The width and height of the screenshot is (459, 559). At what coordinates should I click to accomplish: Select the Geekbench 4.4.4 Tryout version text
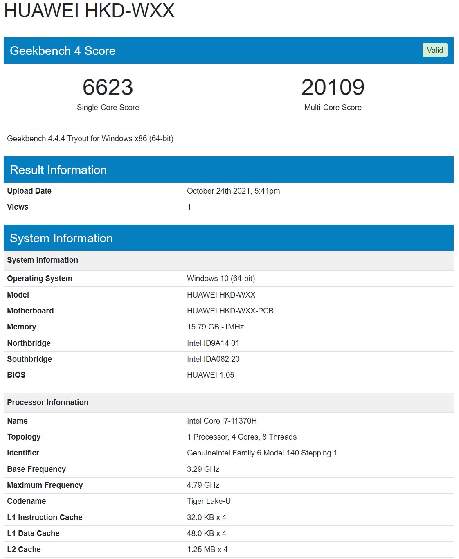tap(90, 138)
